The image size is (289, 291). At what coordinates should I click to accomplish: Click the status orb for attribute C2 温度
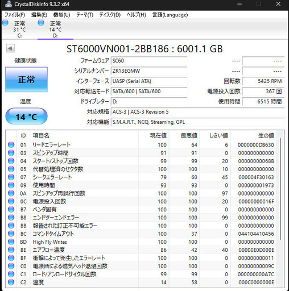(11, 282)
